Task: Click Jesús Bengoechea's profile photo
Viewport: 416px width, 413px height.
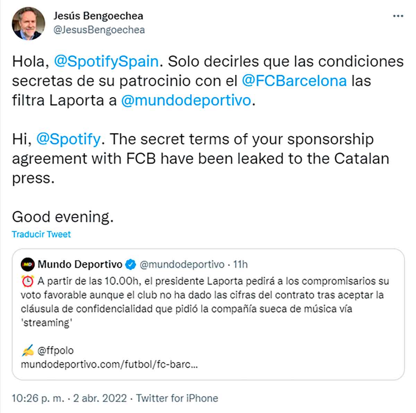Action: (x=28, y=23)
